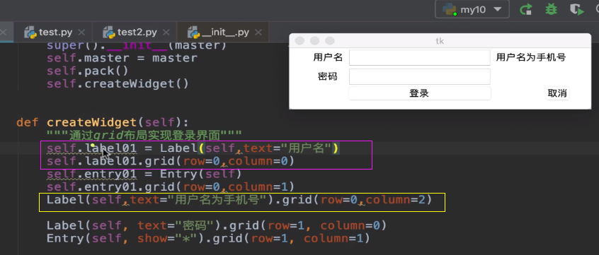The height and width of the screenshot is (255, 599).
Task: Click the Python file icon on test.py tab
Action: pos(30,32)
